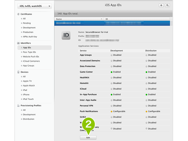Image resolution: width=188 pixels, height=141 pixels.
Task: Select All under Devices
Action: [24, 76]
